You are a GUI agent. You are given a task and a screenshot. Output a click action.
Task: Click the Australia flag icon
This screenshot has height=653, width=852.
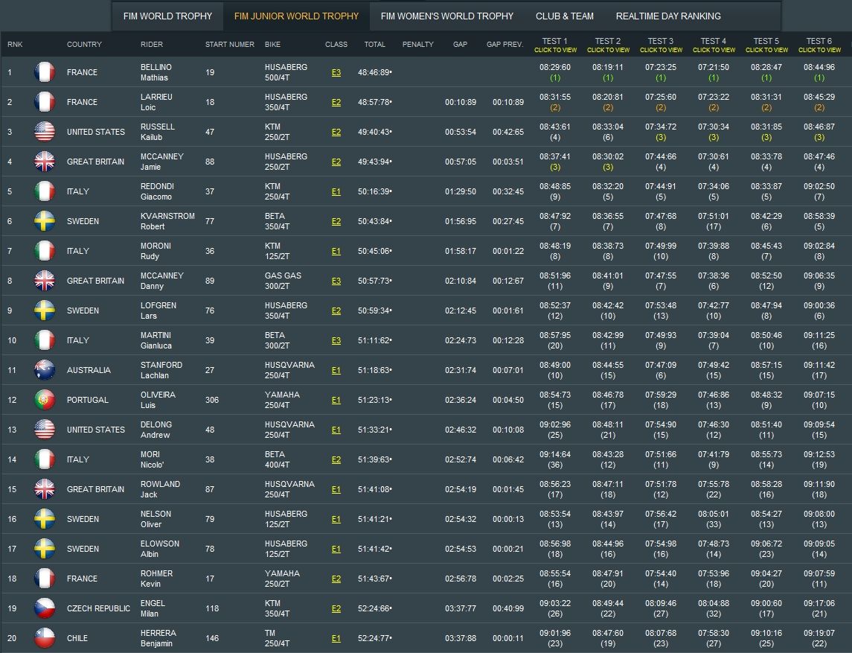tap(45, 370)
